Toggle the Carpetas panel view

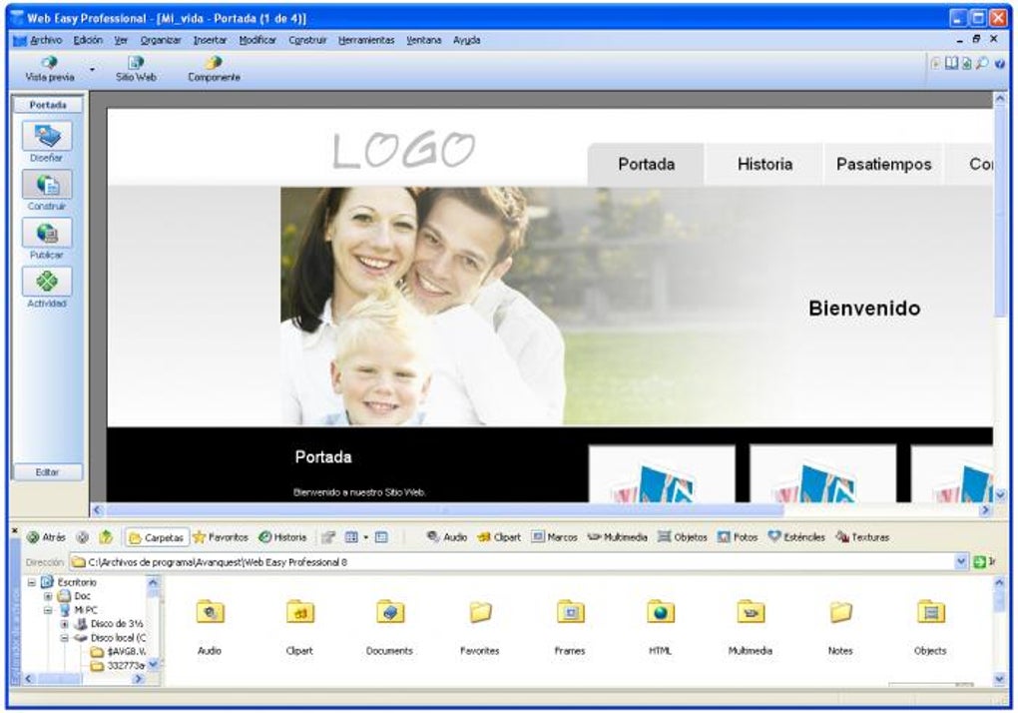[x=158, y=537]
